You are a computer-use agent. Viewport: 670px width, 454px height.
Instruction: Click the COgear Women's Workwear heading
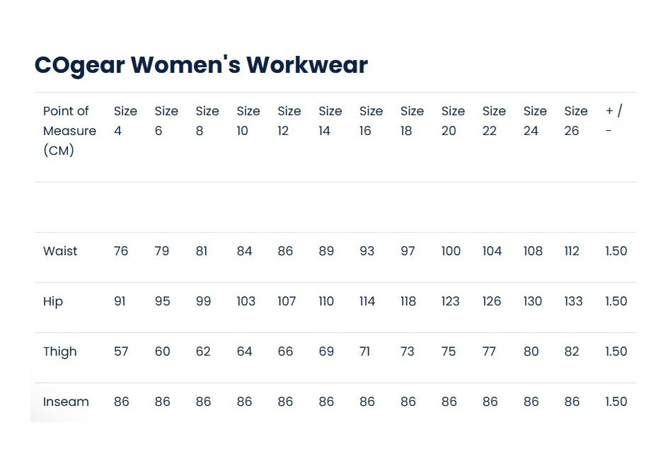[x=201, y=65]
